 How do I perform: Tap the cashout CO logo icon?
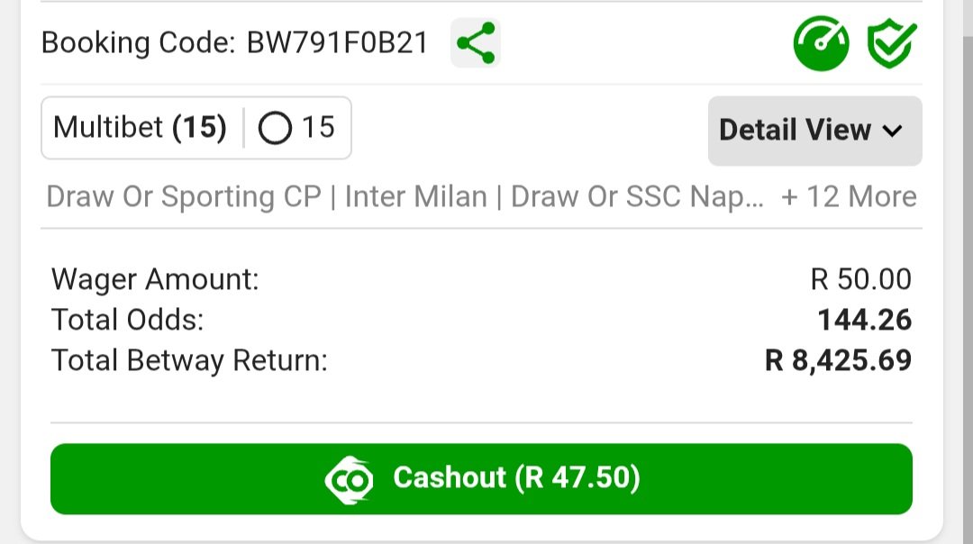(349, 479)
